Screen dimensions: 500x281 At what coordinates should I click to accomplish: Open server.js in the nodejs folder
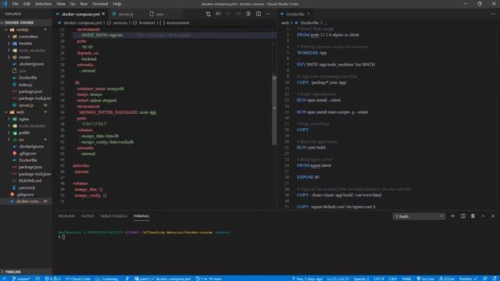pos(26,105)
